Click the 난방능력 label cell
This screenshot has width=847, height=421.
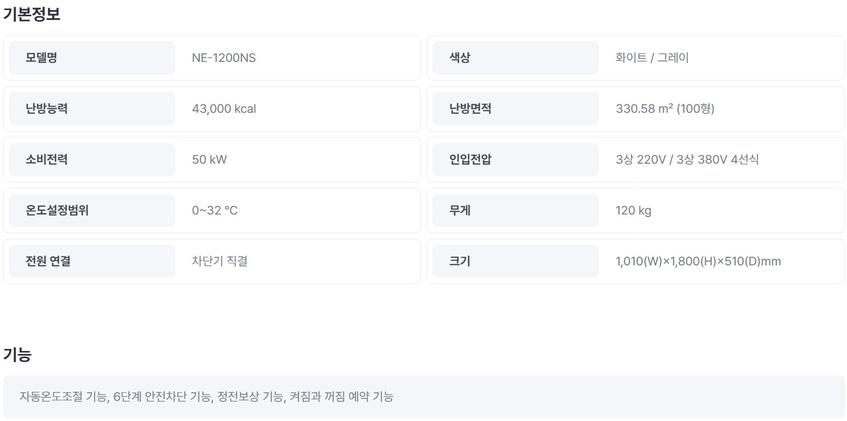92,109
